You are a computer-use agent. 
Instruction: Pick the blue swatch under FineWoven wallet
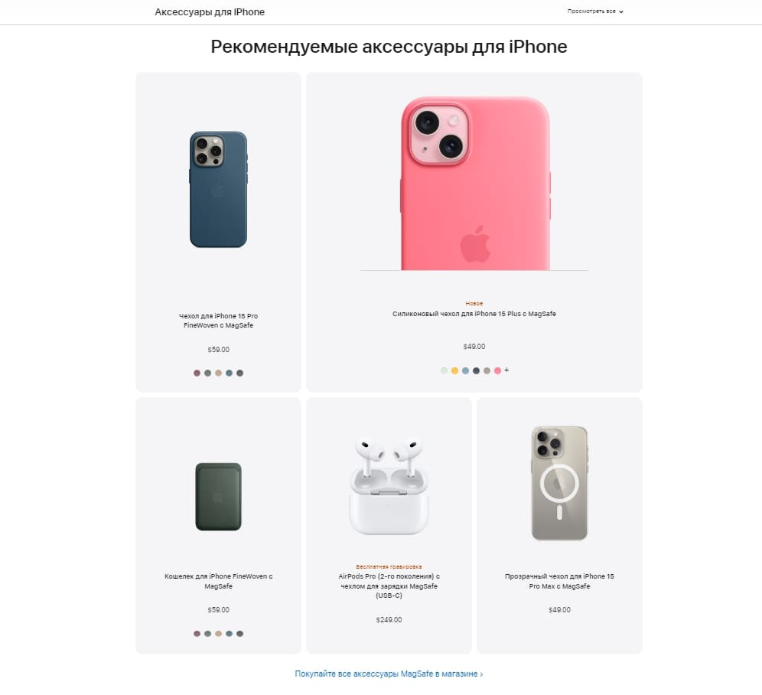pyautogui.click(x=229, y=634)
